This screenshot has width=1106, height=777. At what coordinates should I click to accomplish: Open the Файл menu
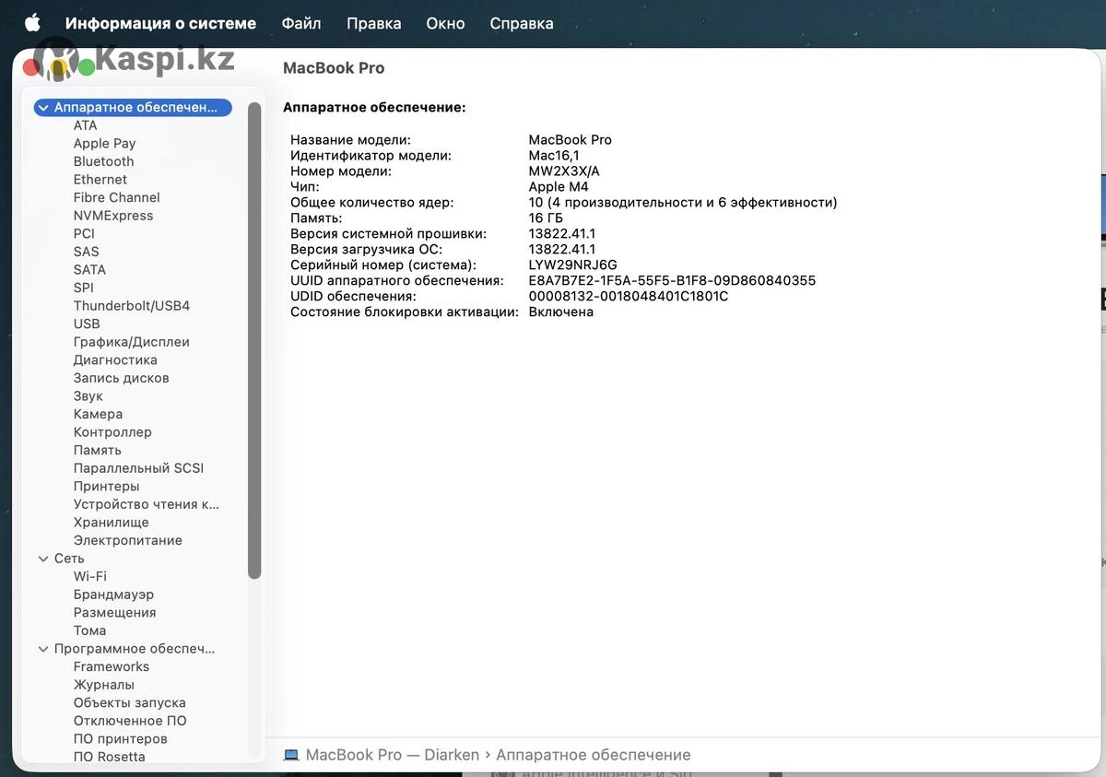pos(300,23)
